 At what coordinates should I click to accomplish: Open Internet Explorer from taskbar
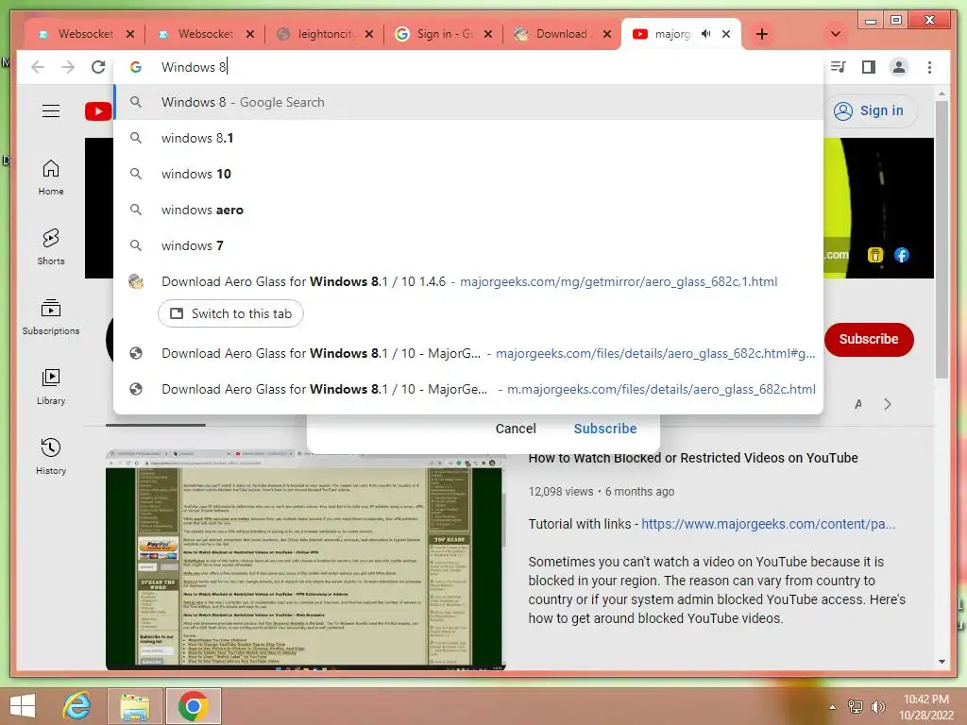(x=77, y=706)
